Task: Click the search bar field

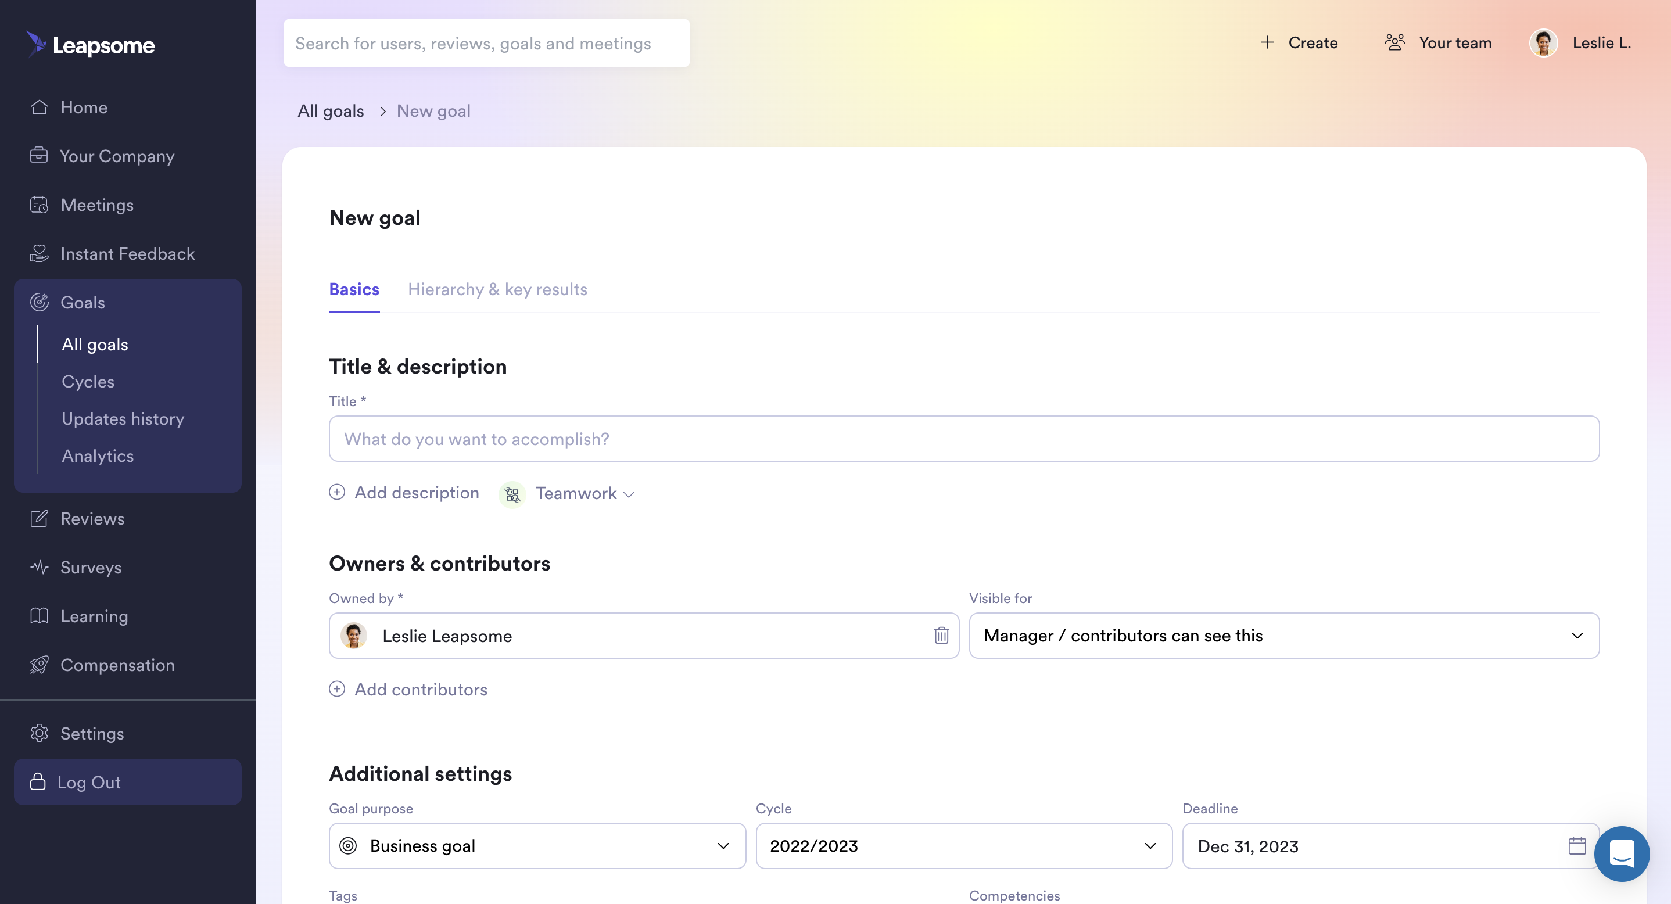Action: 486,43
